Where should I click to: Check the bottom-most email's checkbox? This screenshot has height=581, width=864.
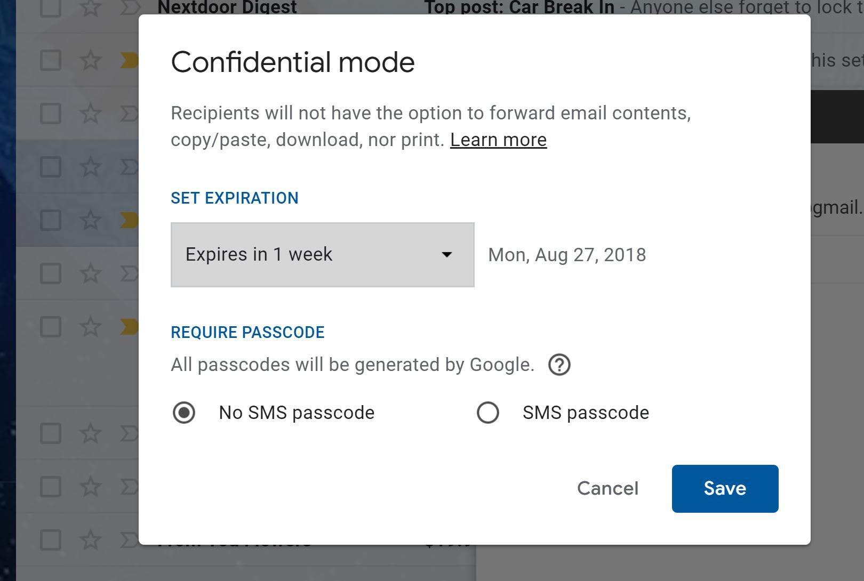51,540
